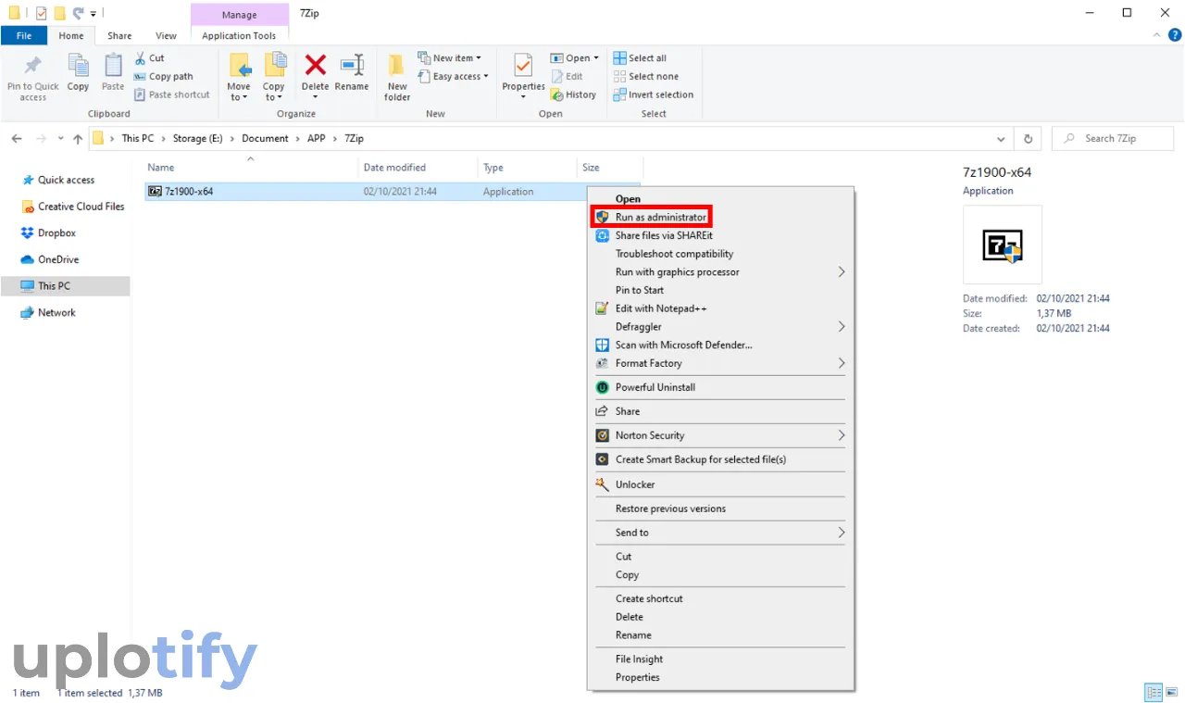
Task: Select This PC in sidebar
Action: coord(65,286)
